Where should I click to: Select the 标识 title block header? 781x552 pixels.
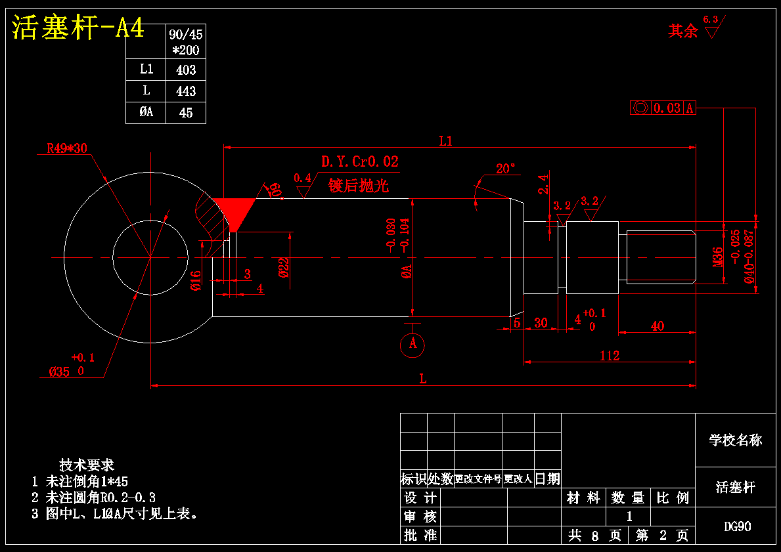pos(414,479)
